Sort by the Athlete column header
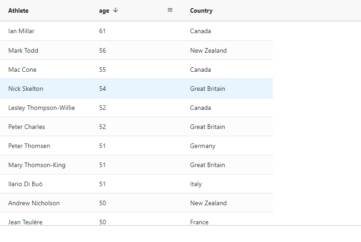Screen dimensions: 361x242 (x=18, y=11)
